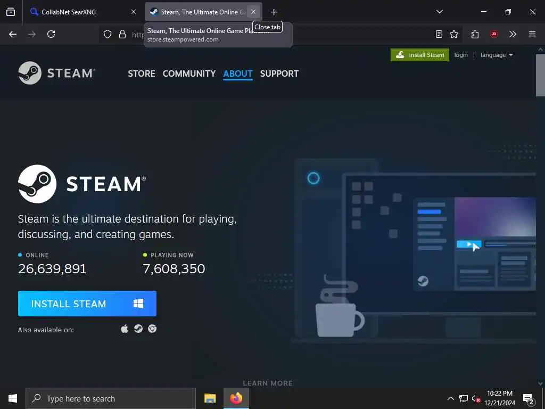Click the muted volume tray icon
Screen dimensions: 545x409
click(x=476, y=398)
